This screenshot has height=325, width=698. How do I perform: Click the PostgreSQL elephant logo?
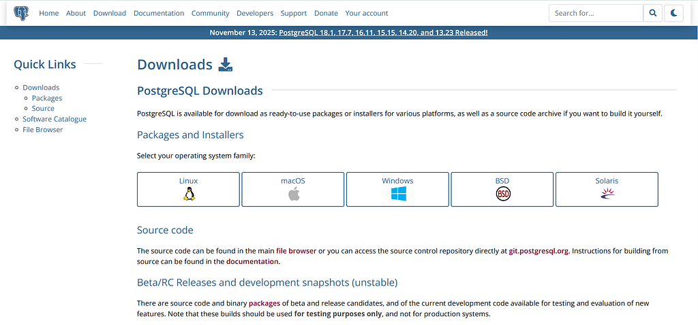click(x=21, y=14)
